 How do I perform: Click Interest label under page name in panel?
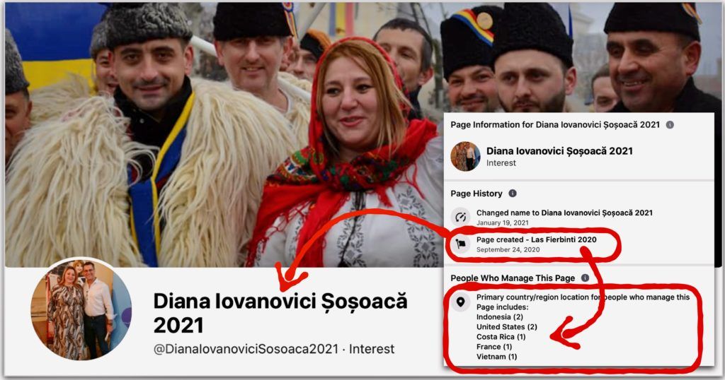501,163
